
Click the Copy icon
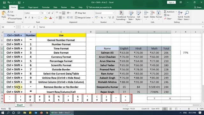pyautogui.click(x=9, y=15)
